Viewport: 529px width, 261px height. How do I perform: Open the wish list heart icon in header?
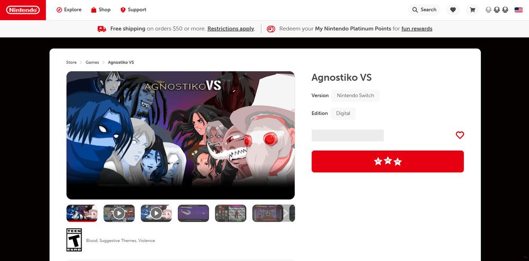(453, 10)
